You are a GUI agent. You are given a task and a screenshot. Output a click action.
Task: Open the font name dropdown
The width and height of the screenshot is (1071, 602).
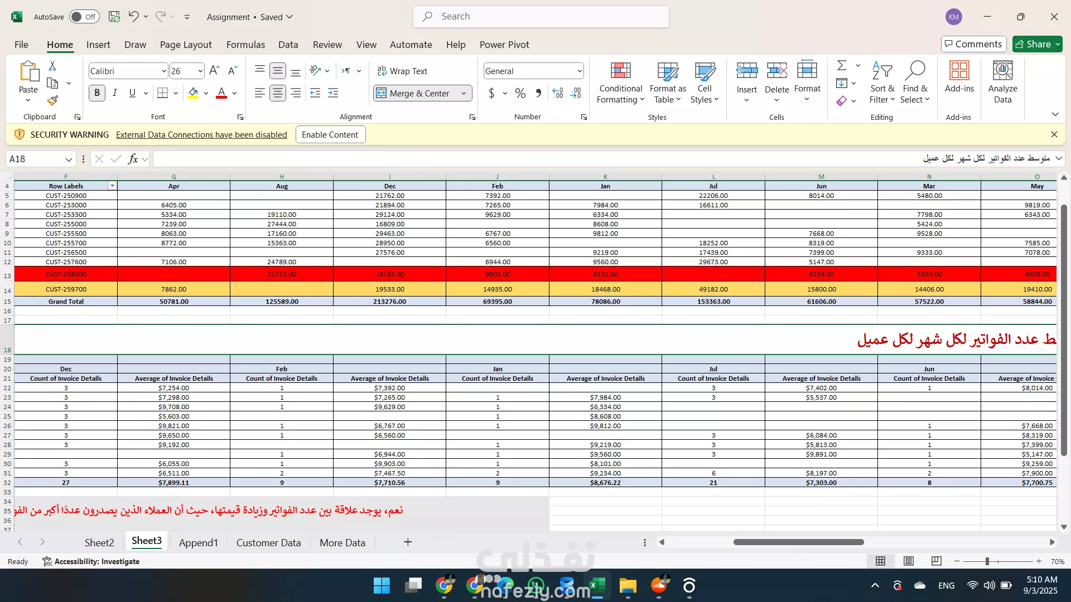[x=163, y=71]
